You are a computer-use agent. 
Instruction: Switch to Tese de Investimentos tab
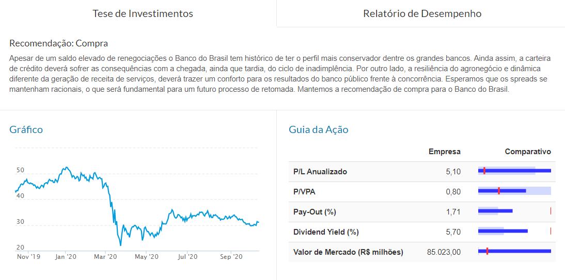[x=143, y=14]
